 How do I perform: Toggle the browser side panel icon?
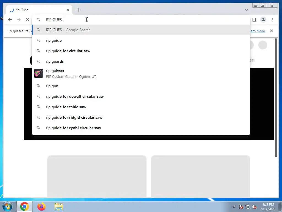click(254, 20)
